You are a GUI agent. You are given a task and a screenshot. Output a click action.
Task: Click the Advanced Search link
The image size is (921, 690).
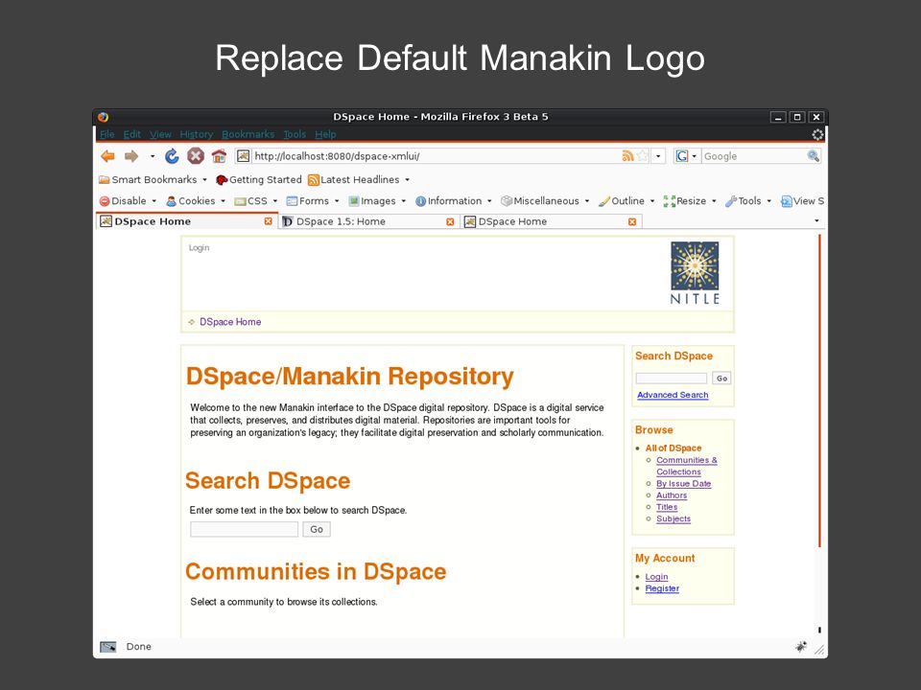(673, 395)
